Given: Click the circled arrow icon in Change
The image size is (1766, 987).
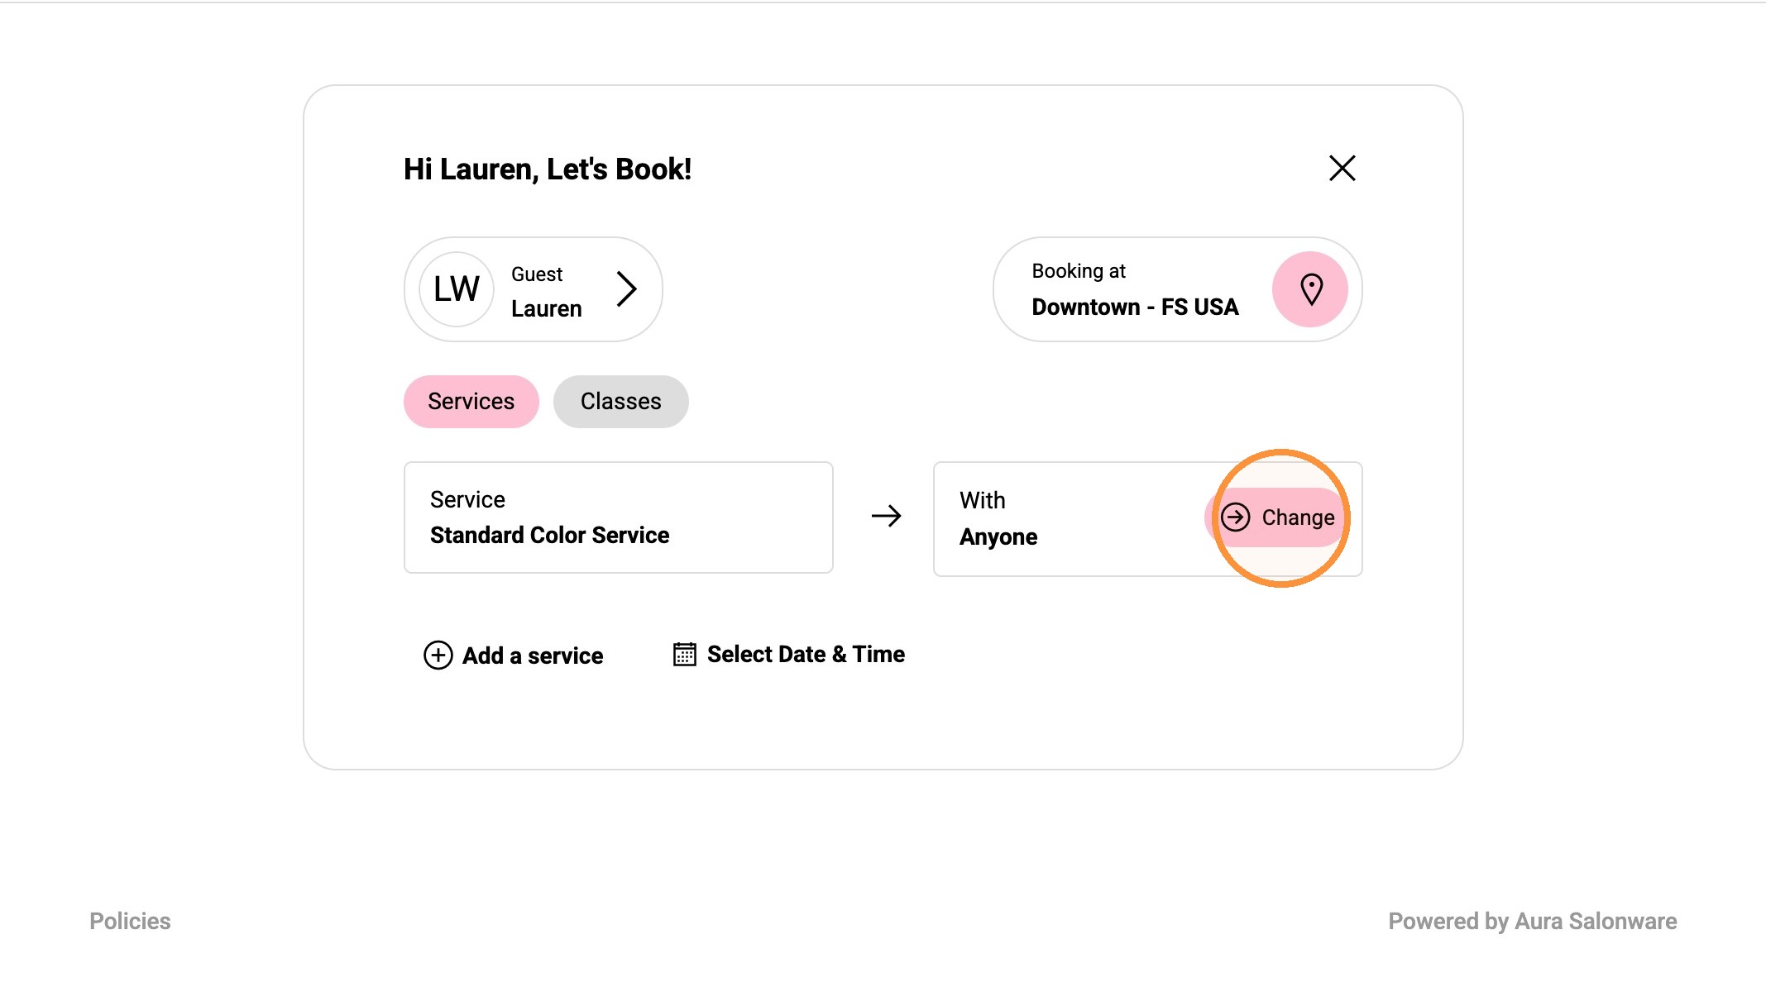Looking at the screenshot, I should [x=1235, y=517].
